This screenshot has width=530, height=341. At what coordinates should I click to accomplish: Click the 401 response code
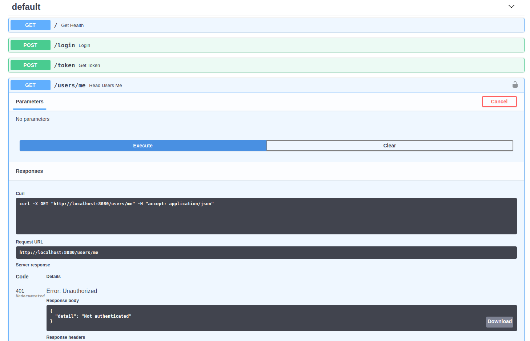(20, 291)
